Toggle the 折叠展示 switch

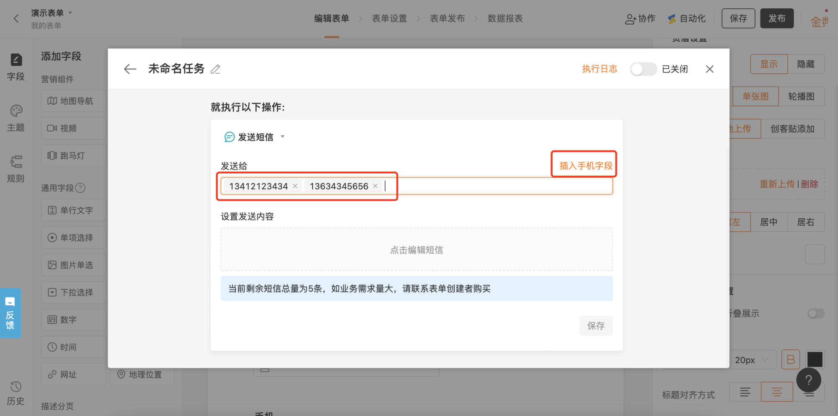(x=816, y=313)
